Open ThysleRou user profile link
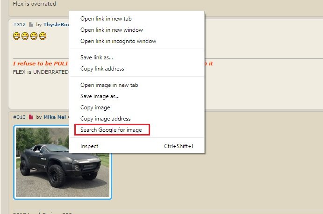 [56, 24]
